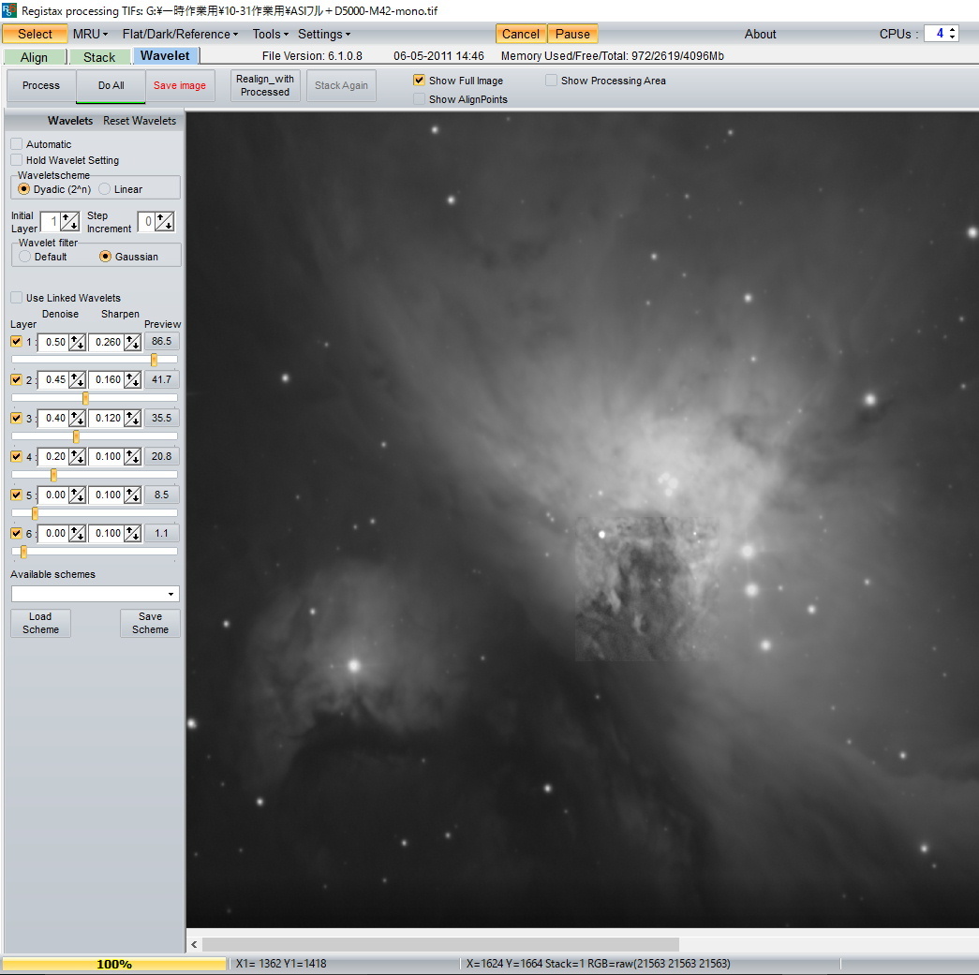Disable wavelet layer 4 checkbox
Screen dimensions: 979x975
coord(17,456)
